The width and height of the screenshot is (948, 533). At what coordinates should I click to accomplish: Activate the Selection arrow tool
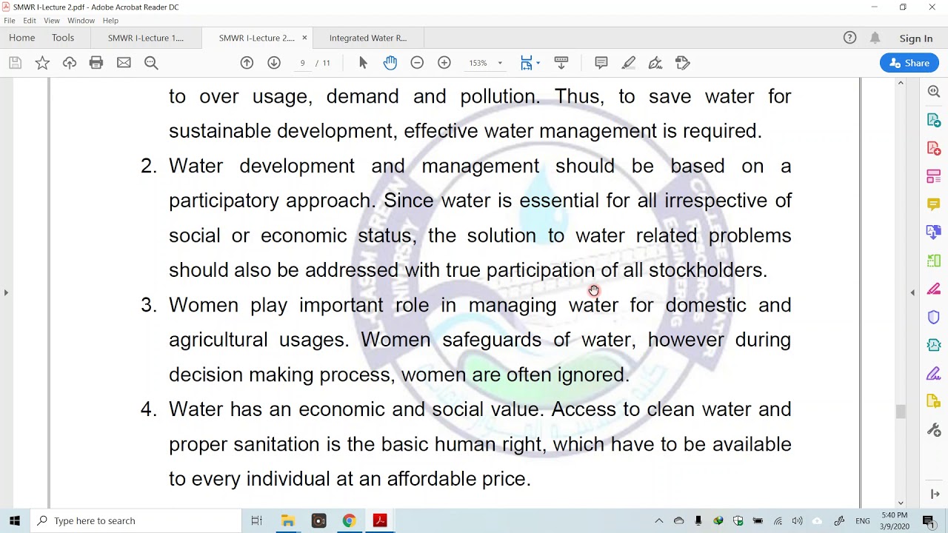(x=363, y=63)
